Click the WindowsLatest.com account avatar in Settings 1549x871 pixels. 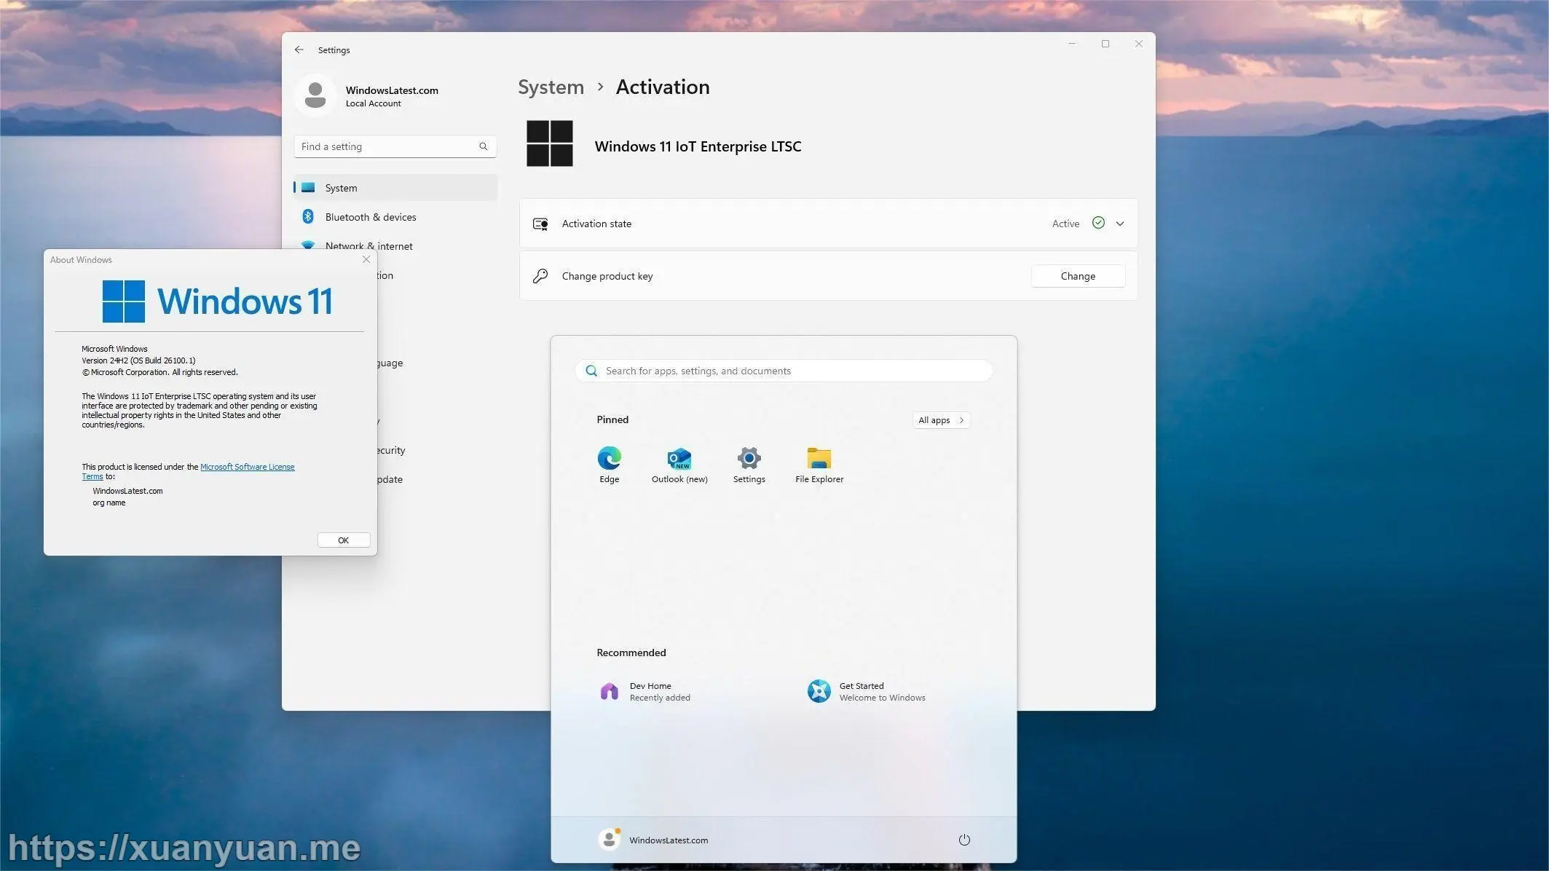[x=315, y=95]
